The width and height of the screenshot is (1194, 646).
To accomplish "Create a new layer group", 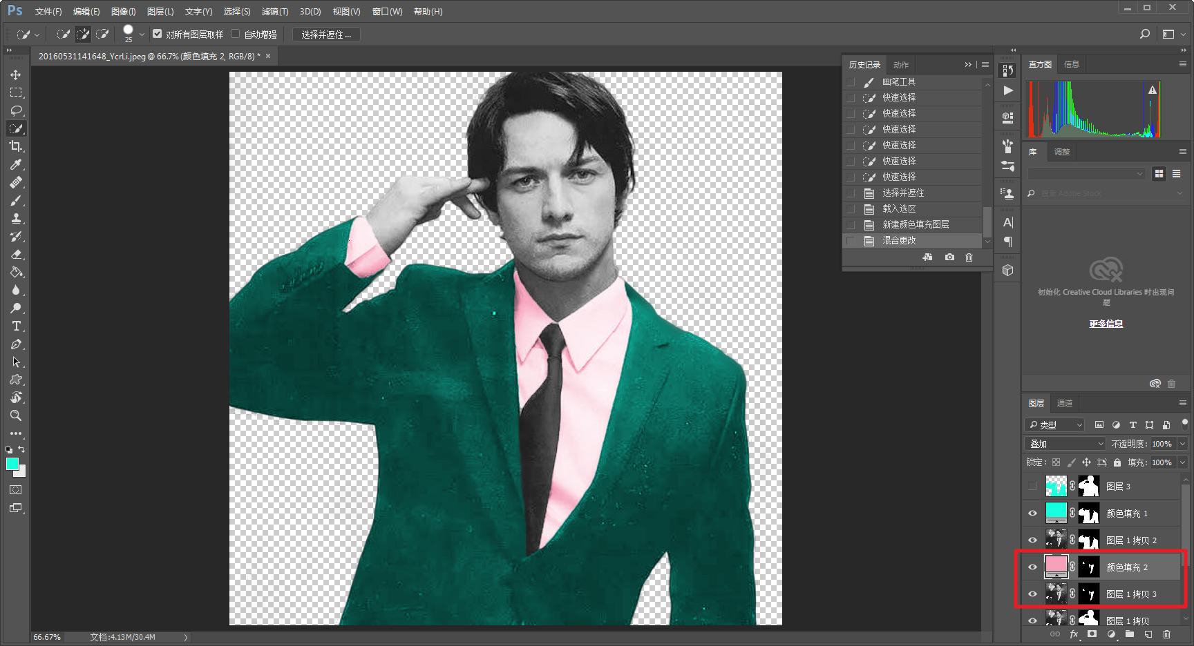I will 1130,634.
